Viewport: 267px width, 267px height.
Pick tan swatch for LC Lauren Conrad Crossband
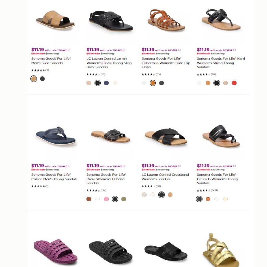pos(170,195)
